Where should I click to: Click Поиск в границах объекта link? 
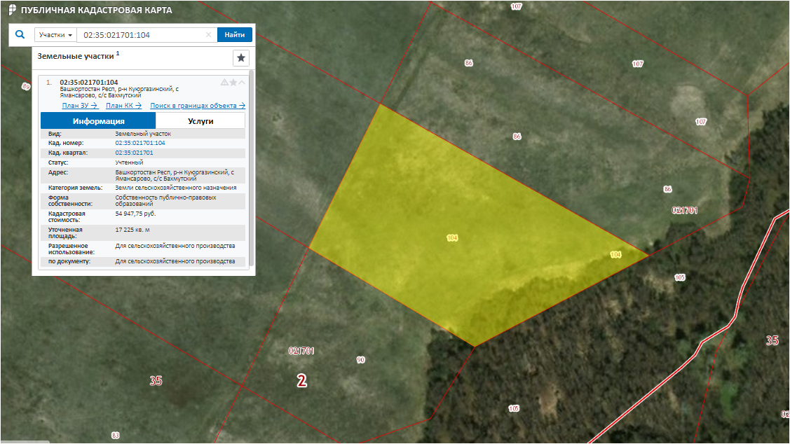tap(198, 106)
